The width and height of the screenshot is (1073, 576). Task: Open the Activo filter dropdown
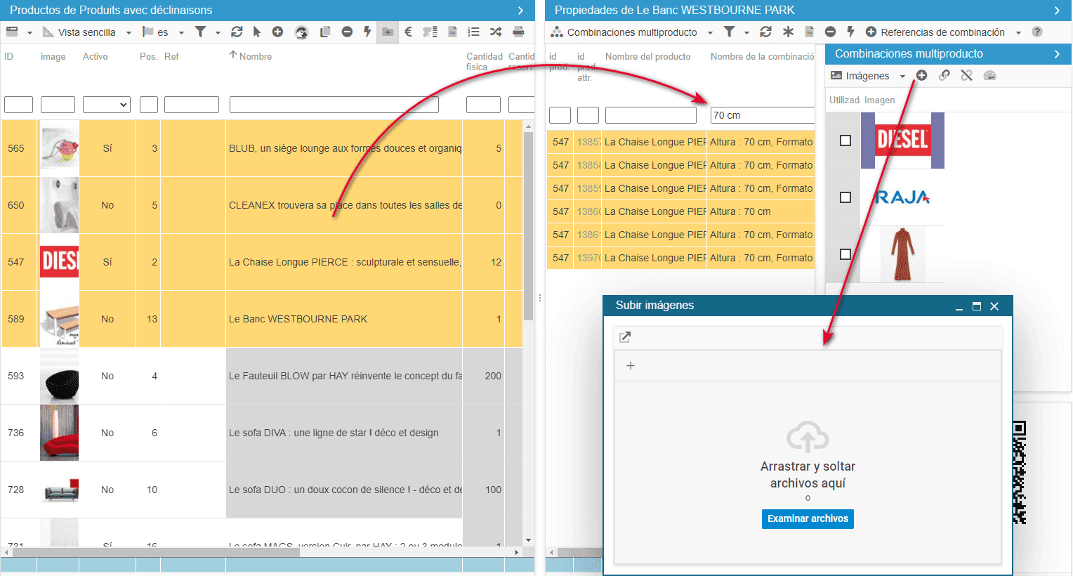tap(107, 105)
